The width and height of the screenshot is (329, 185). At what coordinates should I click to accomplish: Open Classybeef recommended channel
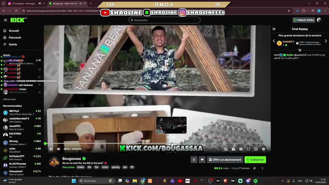(22, 173)
